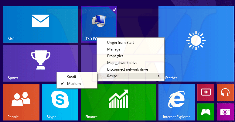Viewport: 235px width, 122px height.
Task: Click the Sports tile label
Action: [13, 78]
